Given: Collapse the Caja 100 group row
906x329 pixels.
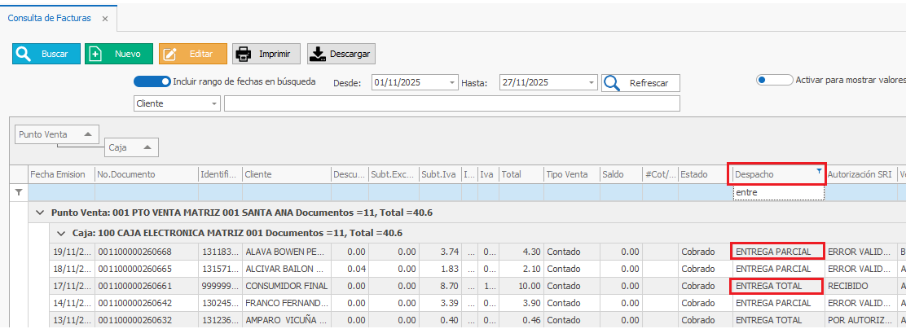Looking at the screenshot, I should (x=59, y=233).
